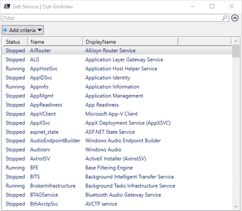Click the PowerShell icon in title bar
Image resolution: width=242 pixels, height=211 pixels.
tap(7, 7)
